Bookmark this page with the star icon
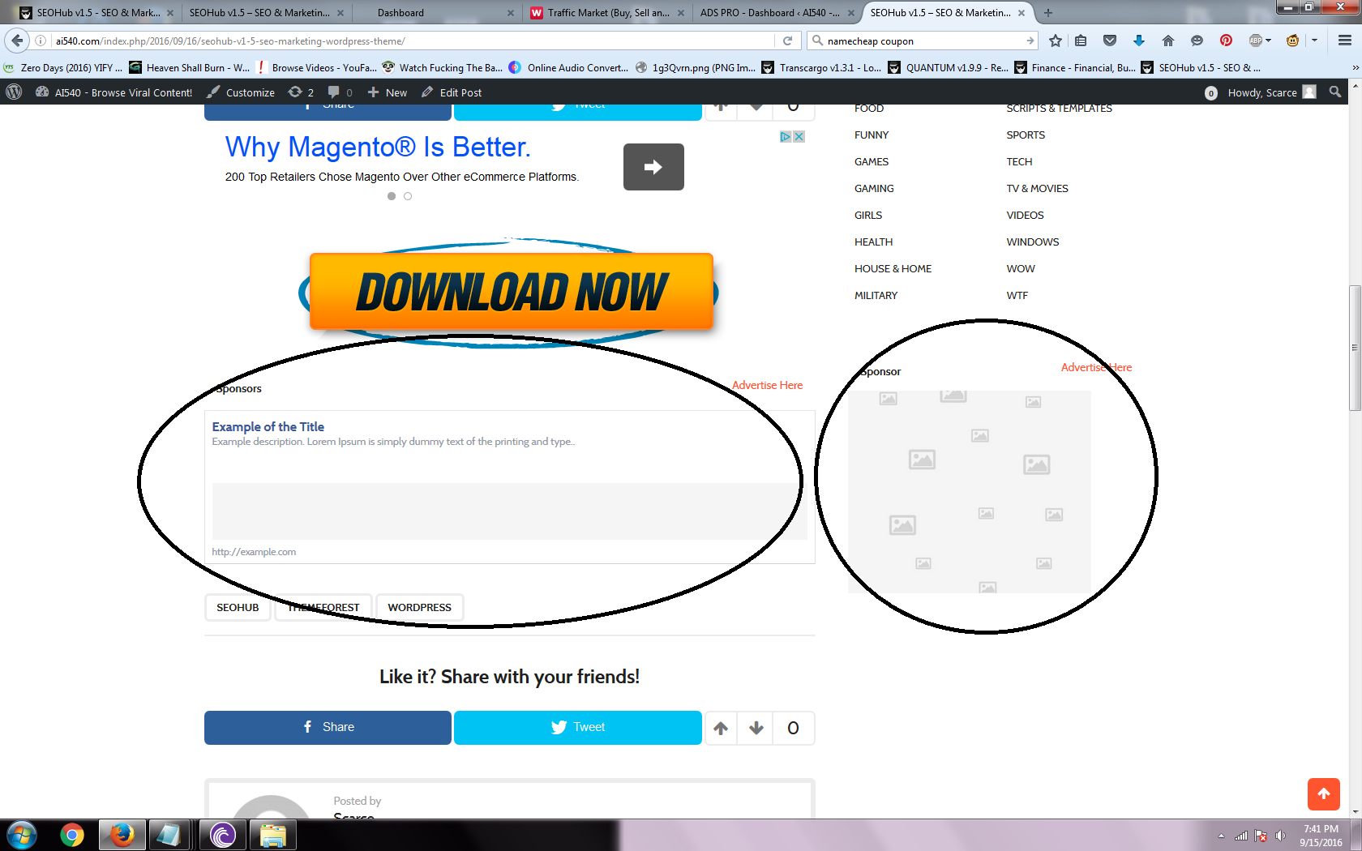1362x851 pixels. 1055,41
